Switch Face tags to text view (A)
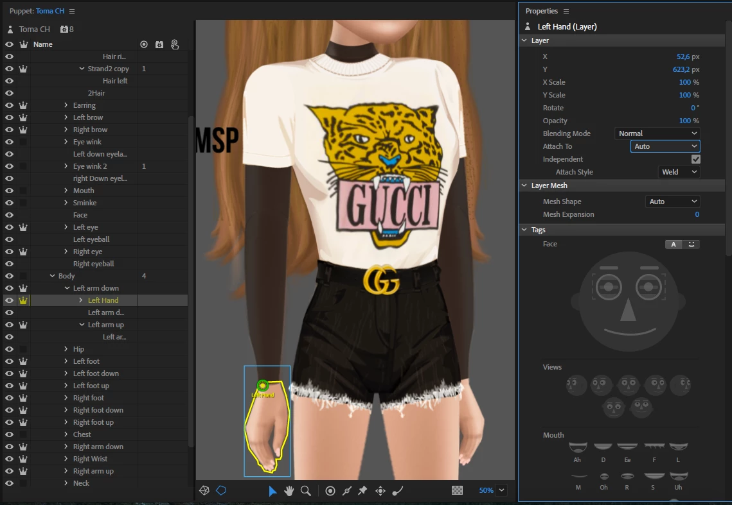Image resolution: width=732 pixels, height=505 pixels. point(673,244)
